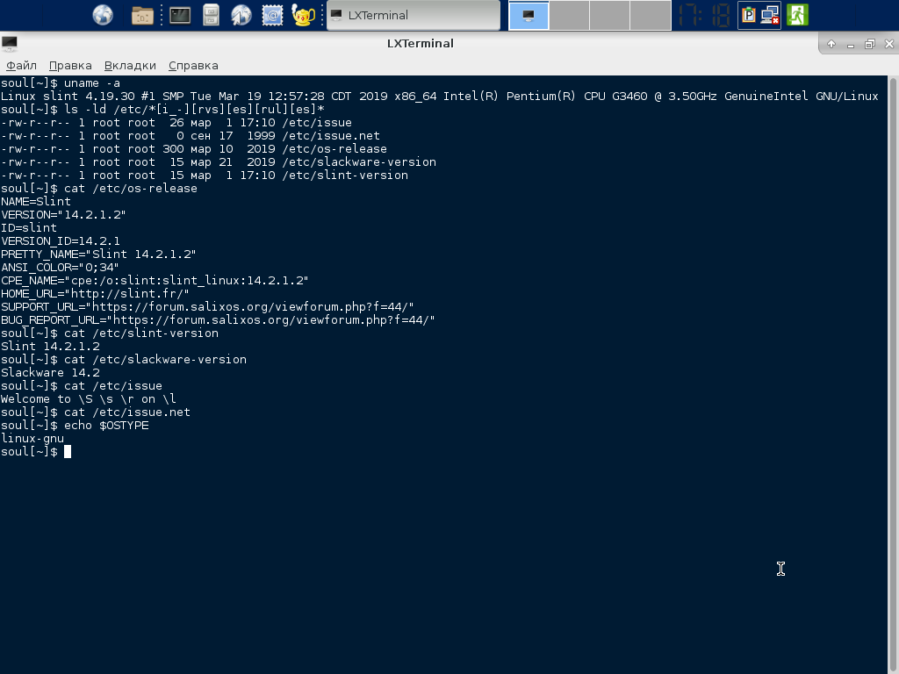Screen dimensions: 899x674
Task: Open the Правка menu
Action: pyautogui.click(x=70, y=65)
